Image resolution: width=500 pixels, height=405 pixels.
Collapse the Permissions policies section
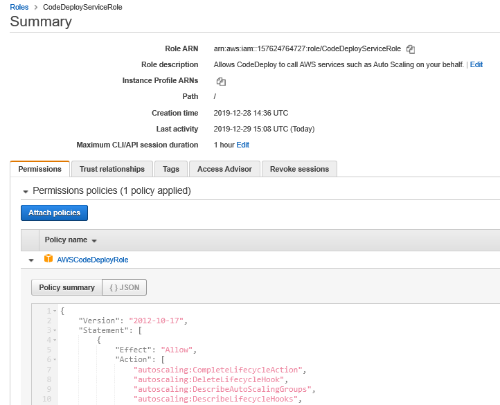tap(26, 192)
